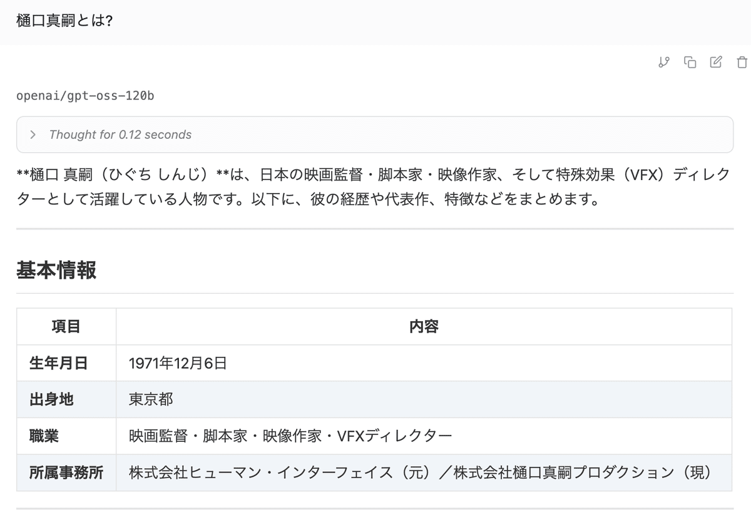The width and height of the screenshot is (751, 530).
Task: Click the fork icon above the response
Action: (x=663, y=62)
